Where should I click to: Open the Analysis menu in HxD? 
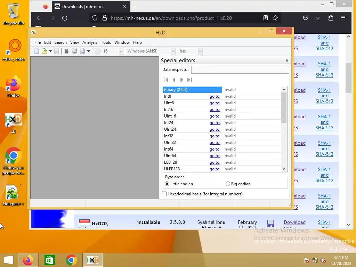pos(90,42)
